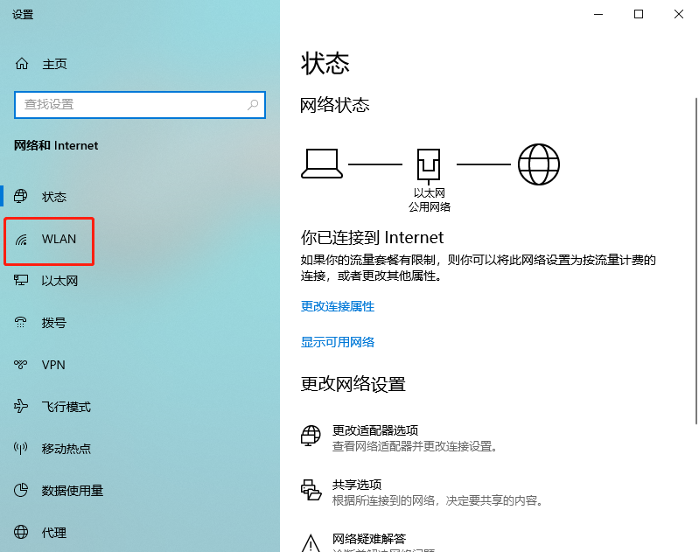This screenshot has height=552, width=699.
Task: Click the mobile hotspot (移动热点) icon
Action: 22,449
